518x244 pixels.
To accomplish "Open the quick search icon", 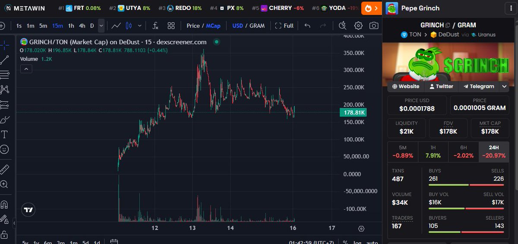I will tap(342, 25).
